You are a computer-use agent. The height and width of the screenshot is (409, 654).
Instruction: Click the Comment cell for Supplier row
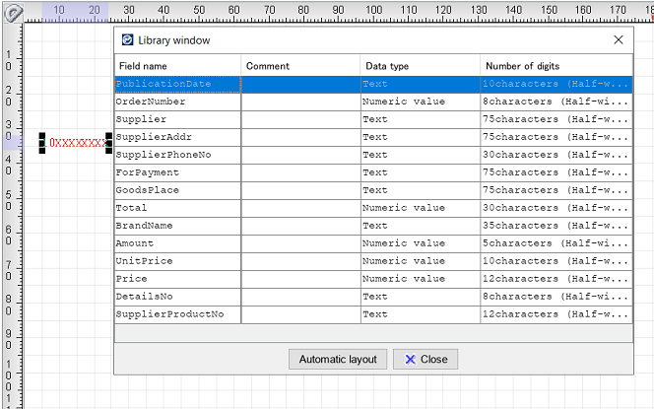click(300, 119)
